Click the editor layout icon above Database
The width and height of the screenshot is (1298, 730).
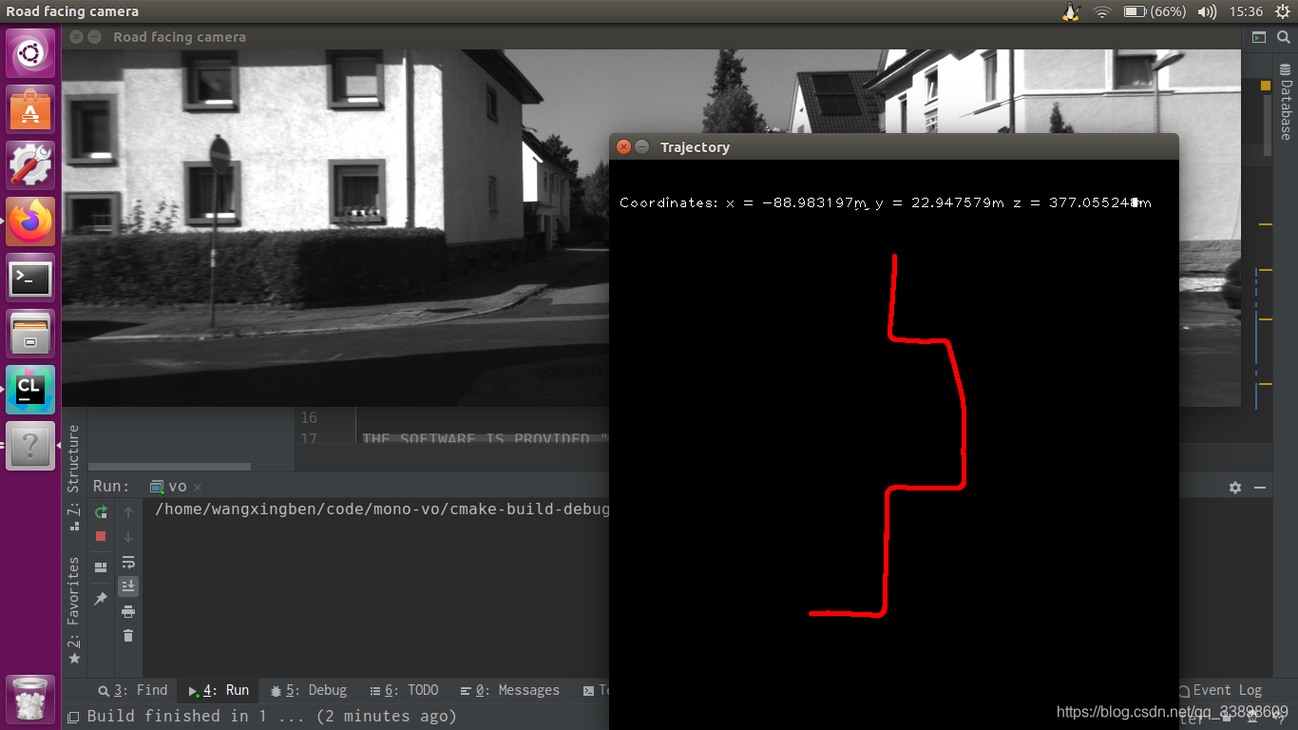[1259, 37]
